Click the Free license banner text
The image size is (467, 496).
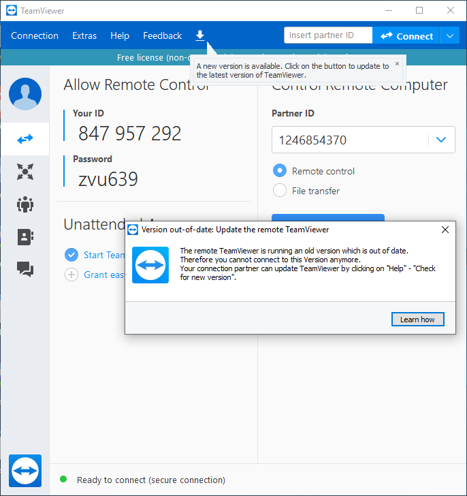tap(154, 57)
